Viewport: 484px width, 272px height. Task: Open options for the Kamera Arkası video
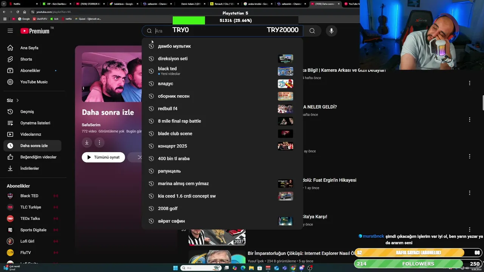(470, 83)
